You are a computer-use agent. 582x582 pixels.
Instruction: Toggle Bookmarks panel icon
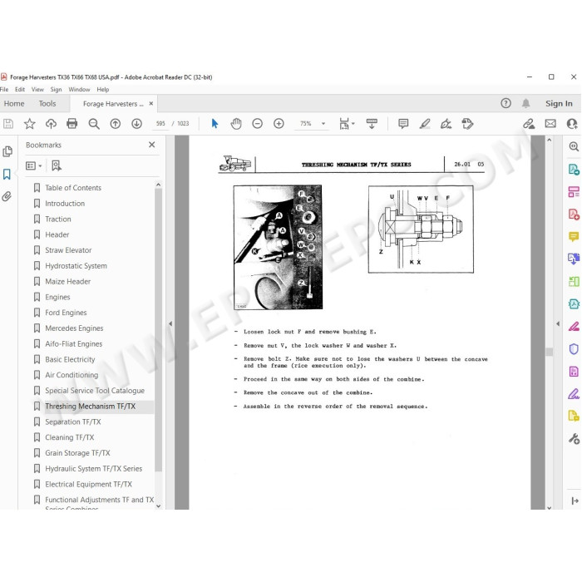(7, 174)
